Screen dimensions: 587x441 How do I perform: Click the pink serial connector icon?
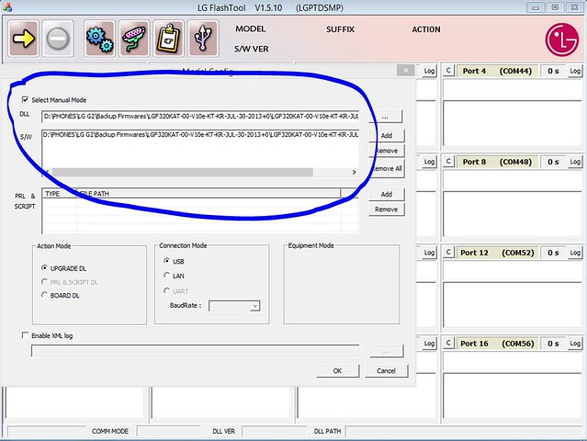click(132, 39)
